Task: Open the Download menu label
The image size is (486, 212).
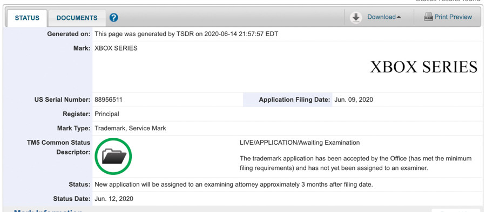Action: coord(381,17)
